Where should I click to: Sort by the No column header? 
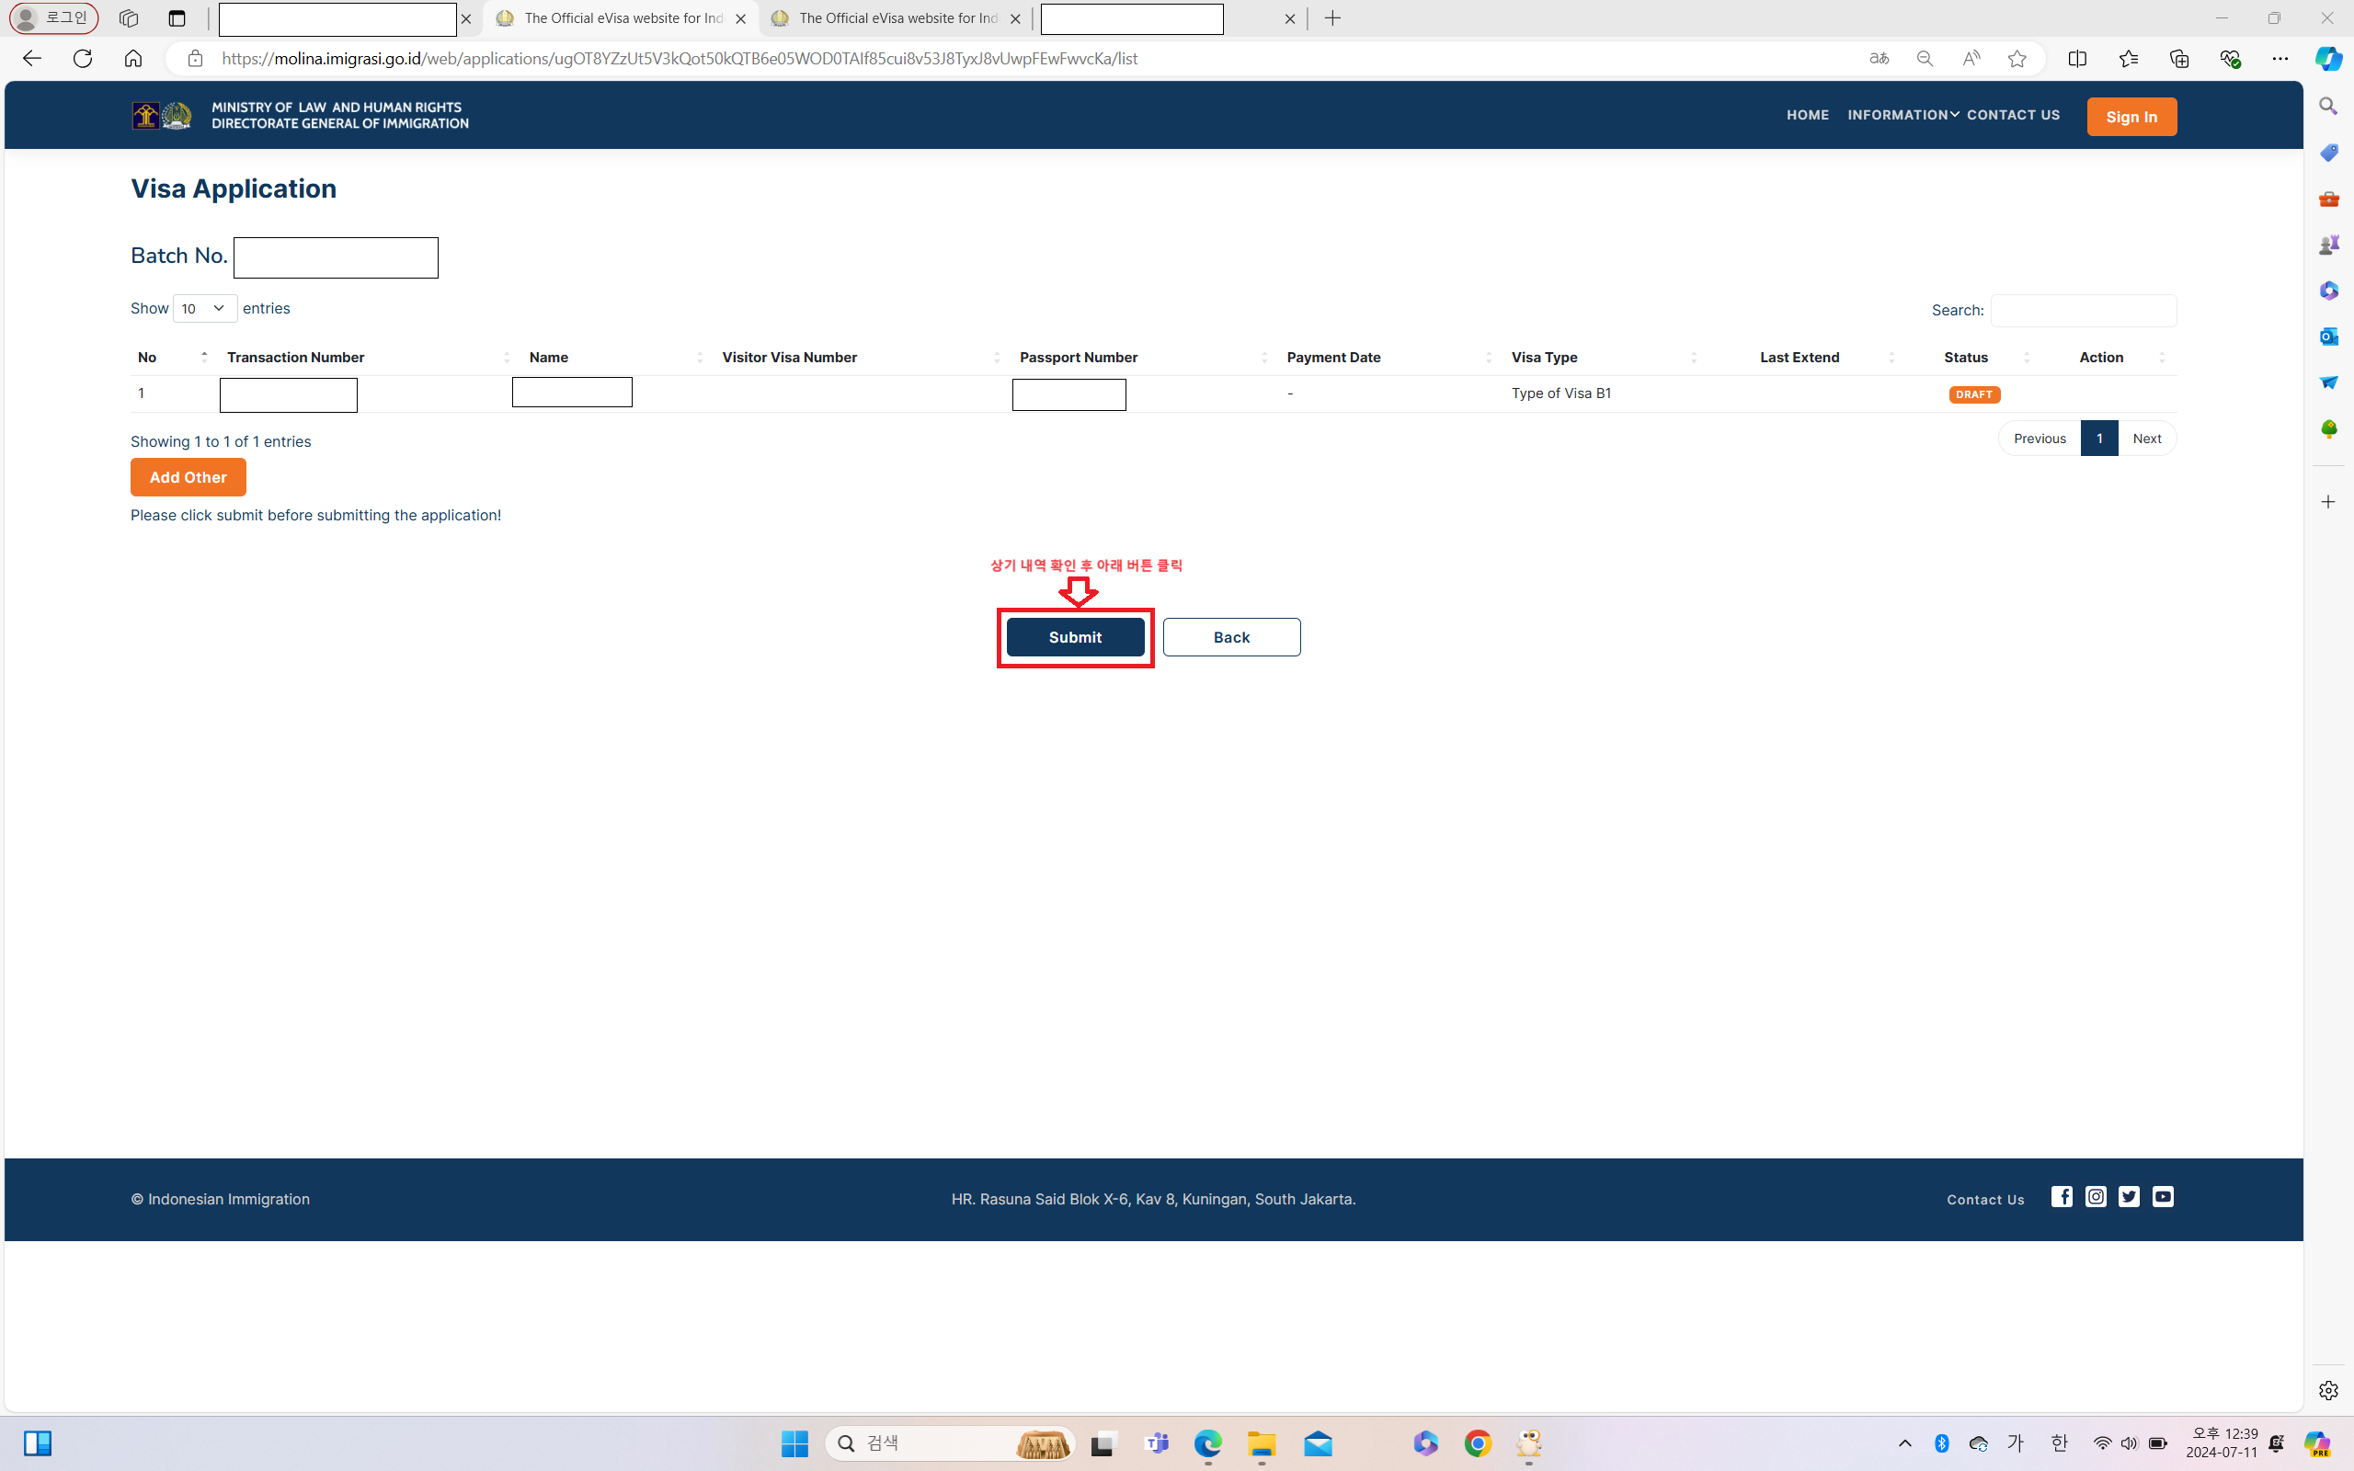[172, 357]
